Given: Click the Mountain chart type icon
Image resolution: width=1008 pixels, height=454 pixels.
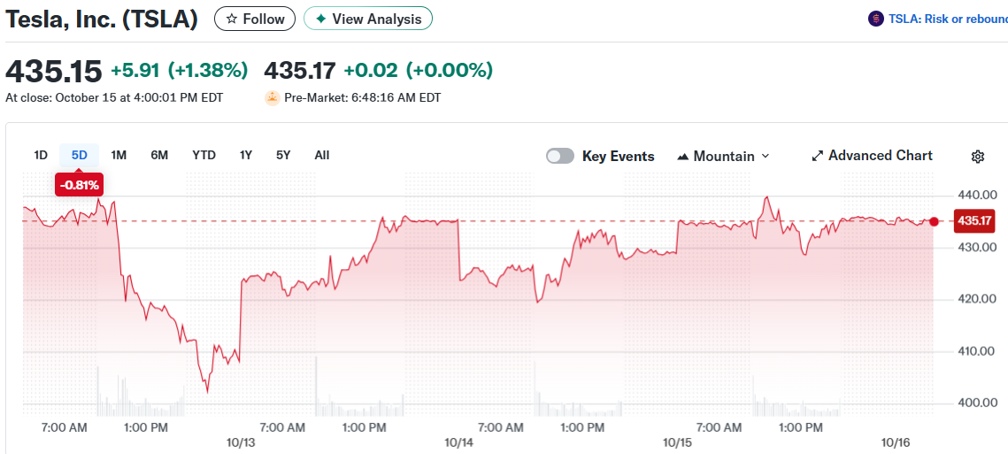Looking at the screenshot, I should (x=682, y=157).
